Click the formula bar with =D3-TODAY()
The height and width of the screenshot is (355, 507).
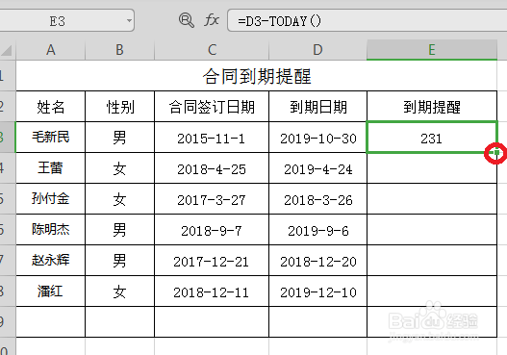tap(367, 21)
